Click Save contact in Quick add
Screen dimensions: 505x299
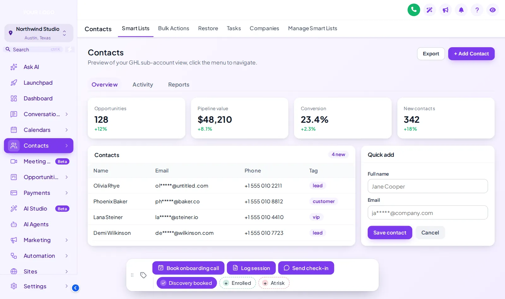pos(390,233)
